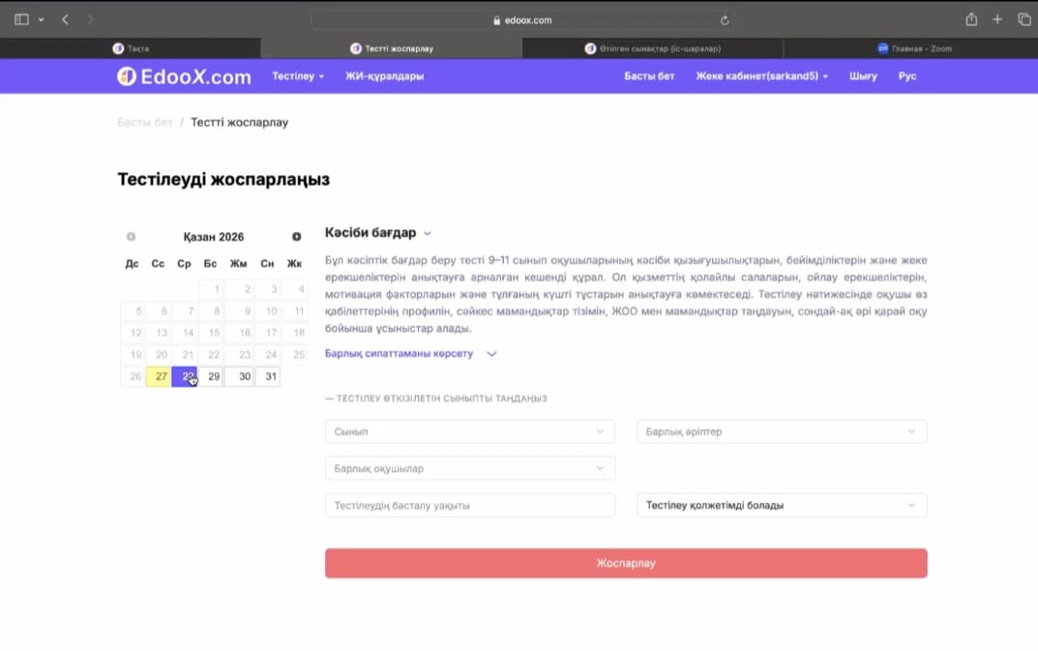This screenshot has height=651, width=1038.
Task: Open the Safari sidebar toggle icon
Action: 21,19
